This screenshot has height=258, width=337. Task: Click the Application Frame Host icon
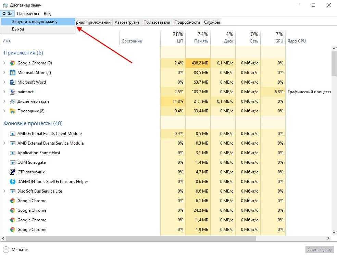(x=12, y=153)
